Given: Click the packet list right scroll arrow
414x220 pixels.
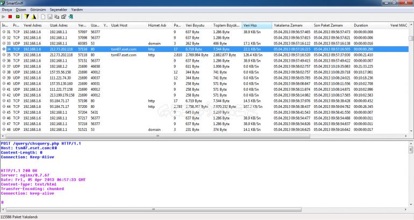Looking at the screenshot, I should (x=406, y=136).
